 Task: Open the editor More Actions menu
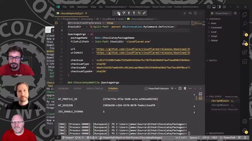coord(200,13)
